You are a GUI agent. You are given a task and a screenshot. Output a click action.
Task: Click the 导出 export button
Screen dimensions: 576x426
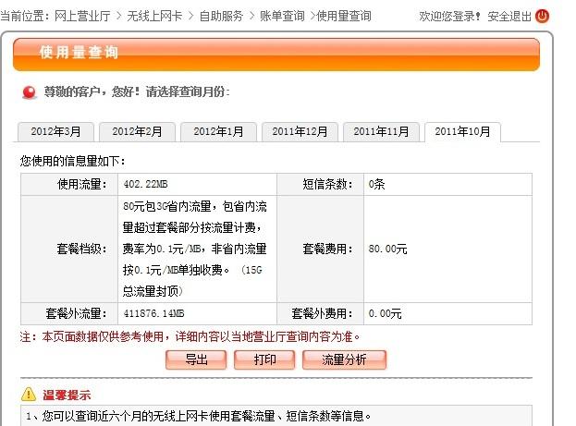coord(196,359)
